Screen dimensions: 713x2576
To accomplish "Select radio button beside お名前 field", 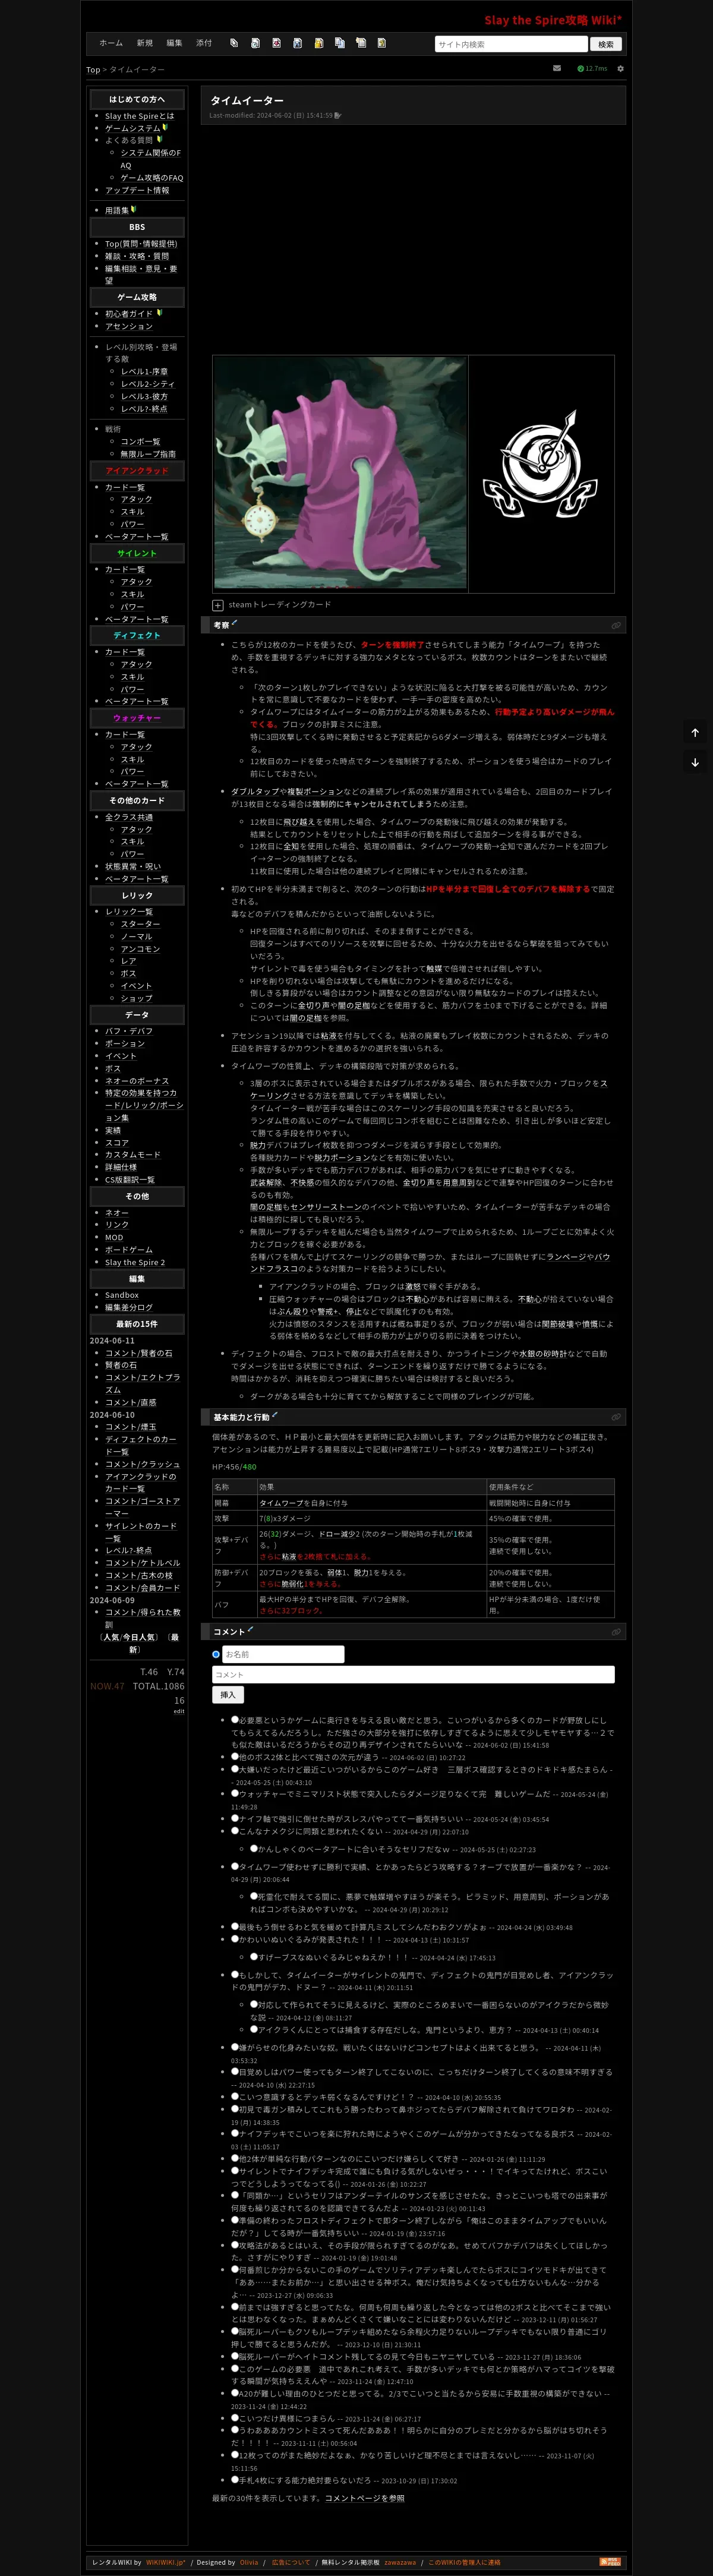I will [216, 1654].
